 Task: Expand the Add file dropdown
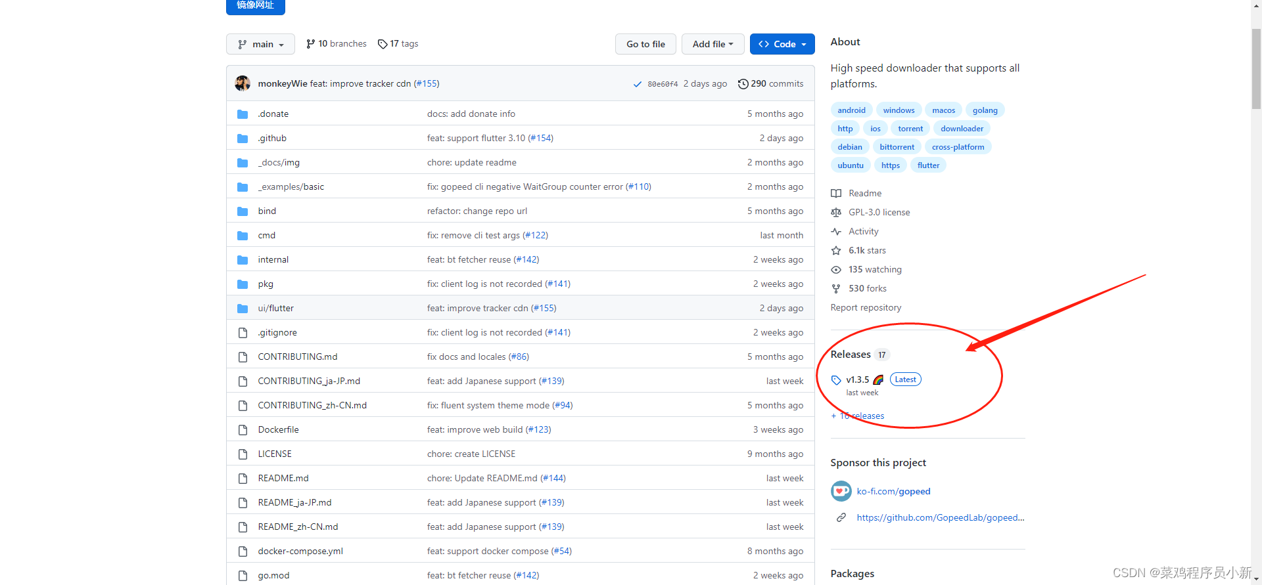tap(713, 44)
